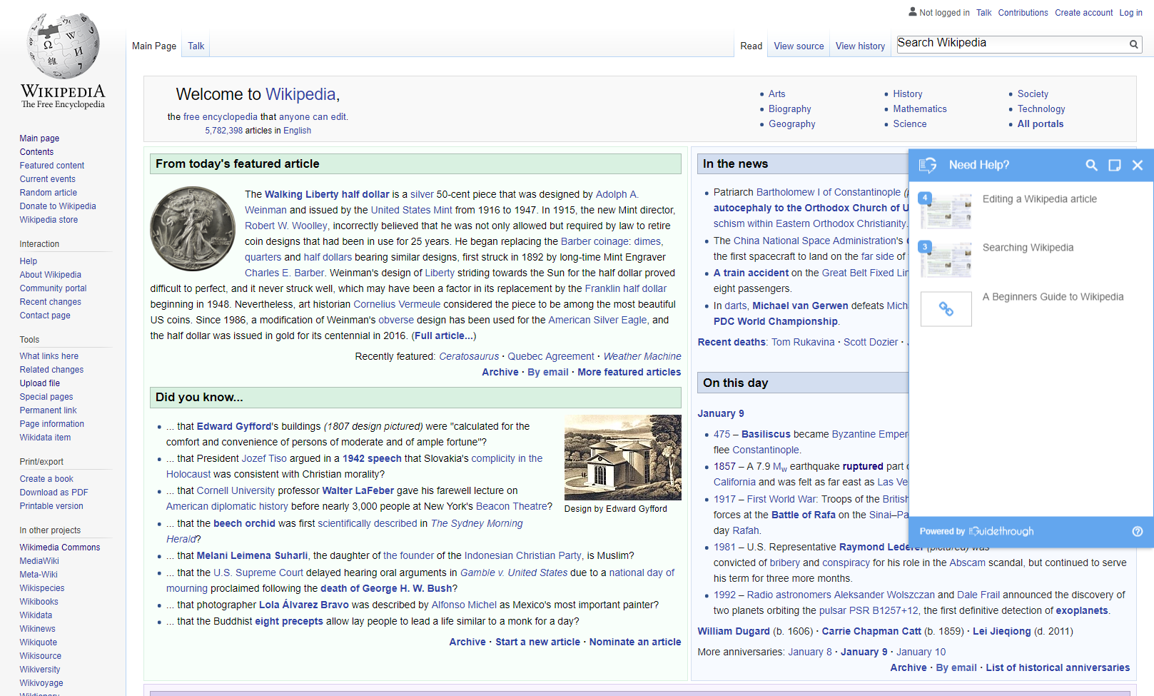The height and width of the screenshot is (696, 1154).
Task: Open the Wikipedia store link
Action: 49,220
